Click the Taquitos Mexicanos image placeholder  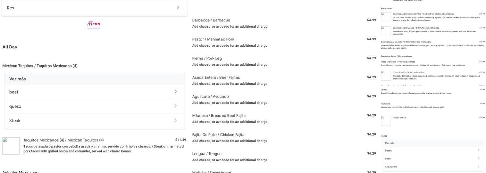(x=11, y=146)
